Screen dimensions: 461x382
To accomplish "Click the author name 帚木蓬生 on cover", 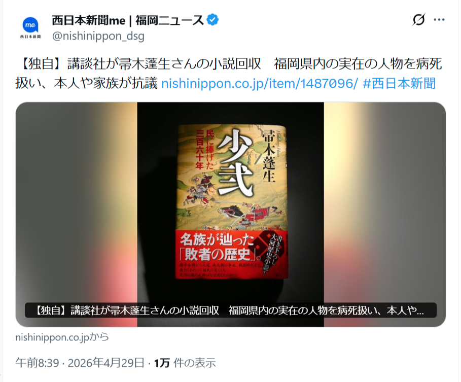I will click(269, 155).
